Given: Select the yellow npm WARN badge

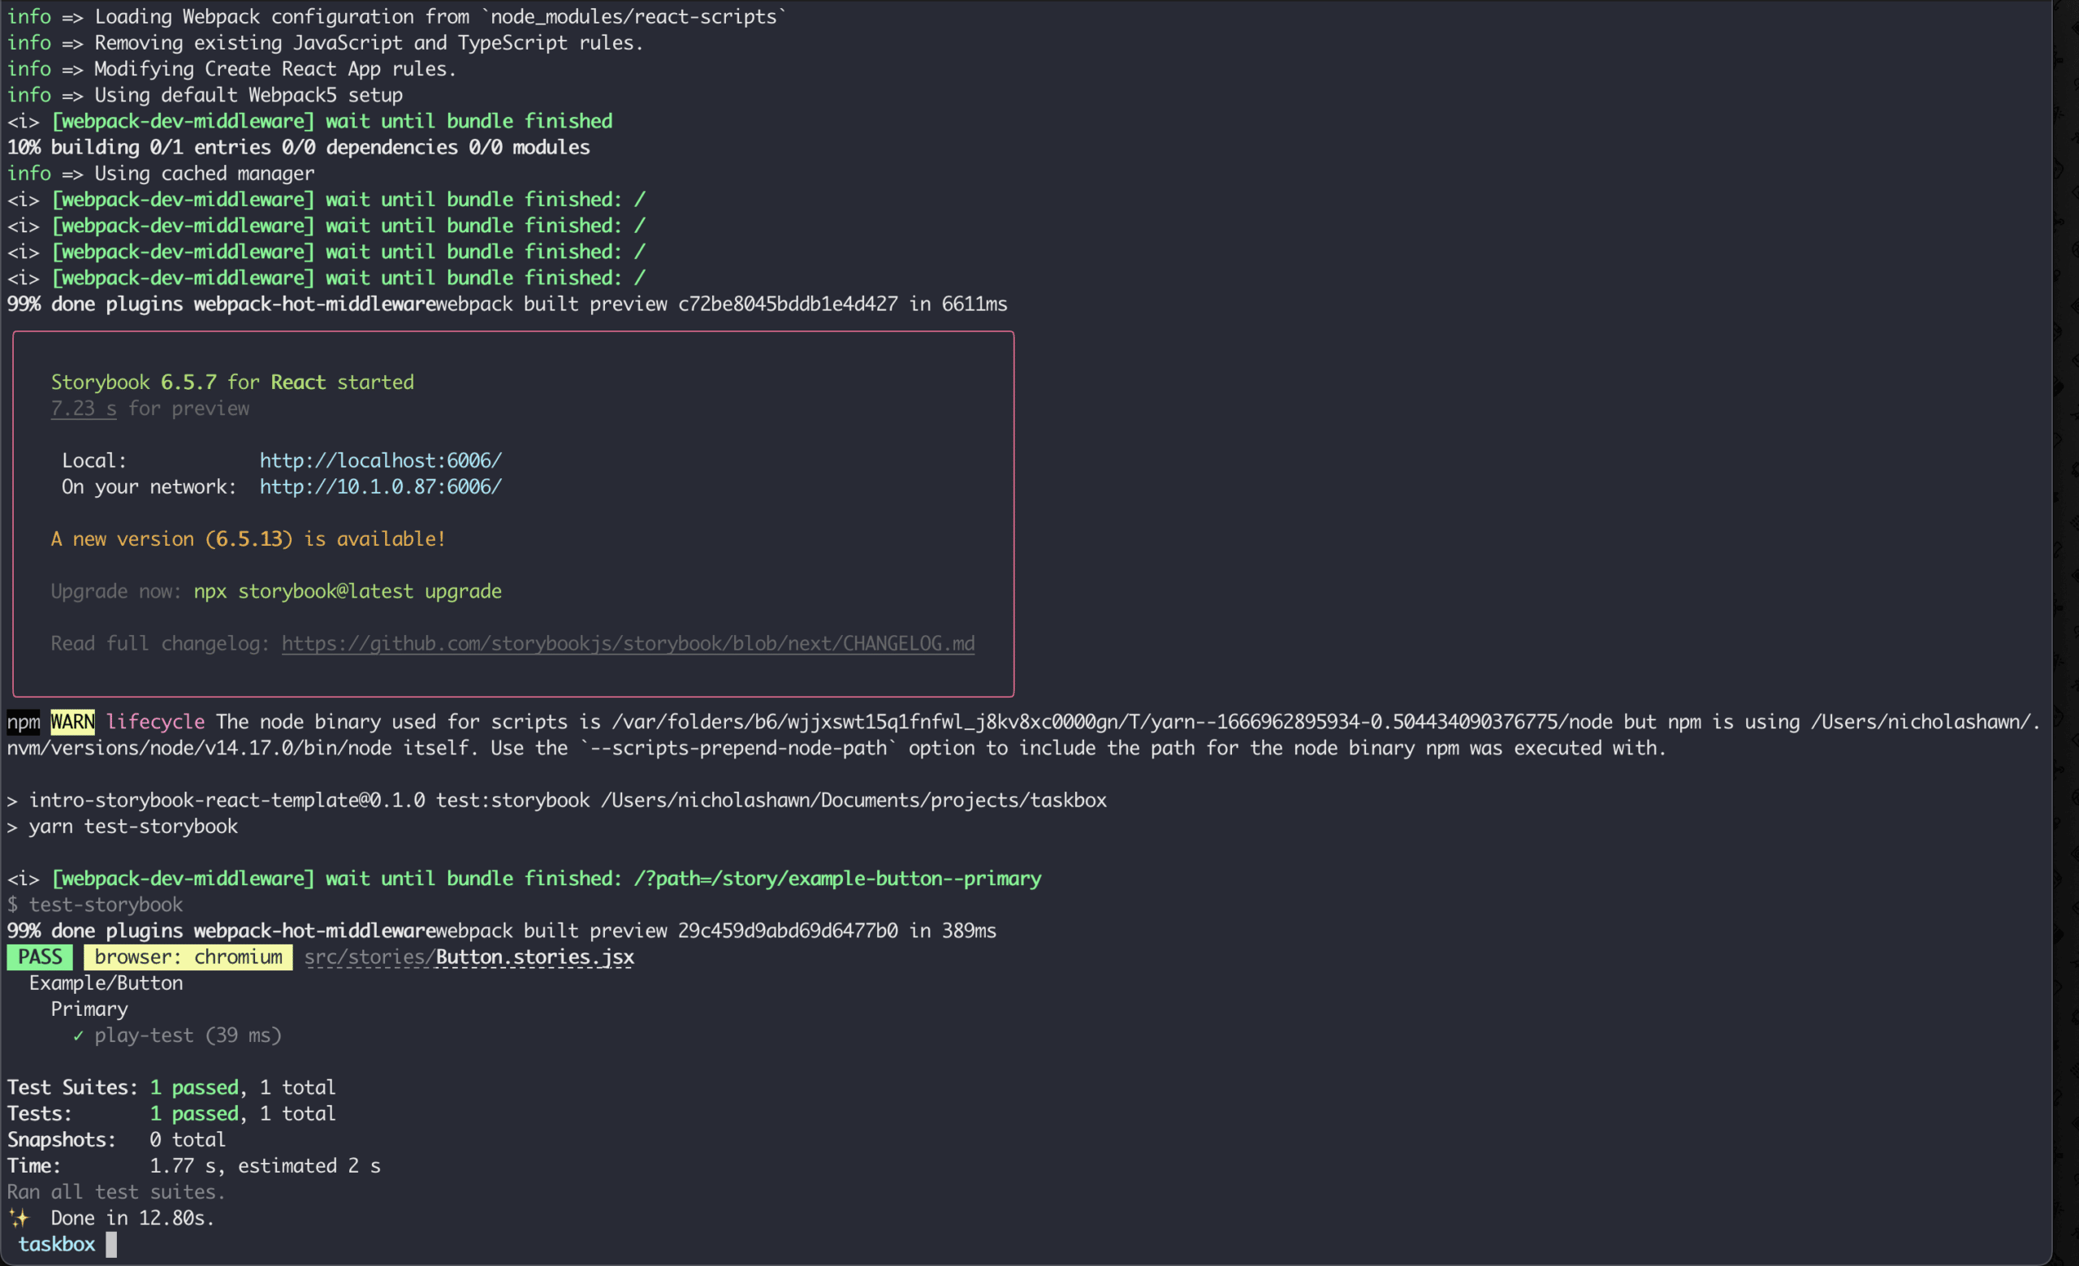Looking at the screenshot, I should click(71, 722).
